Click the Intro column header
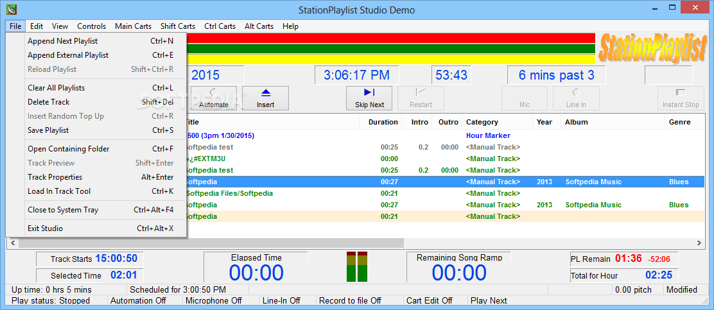This screenshot has width=714, height=310. click(417, 122)
